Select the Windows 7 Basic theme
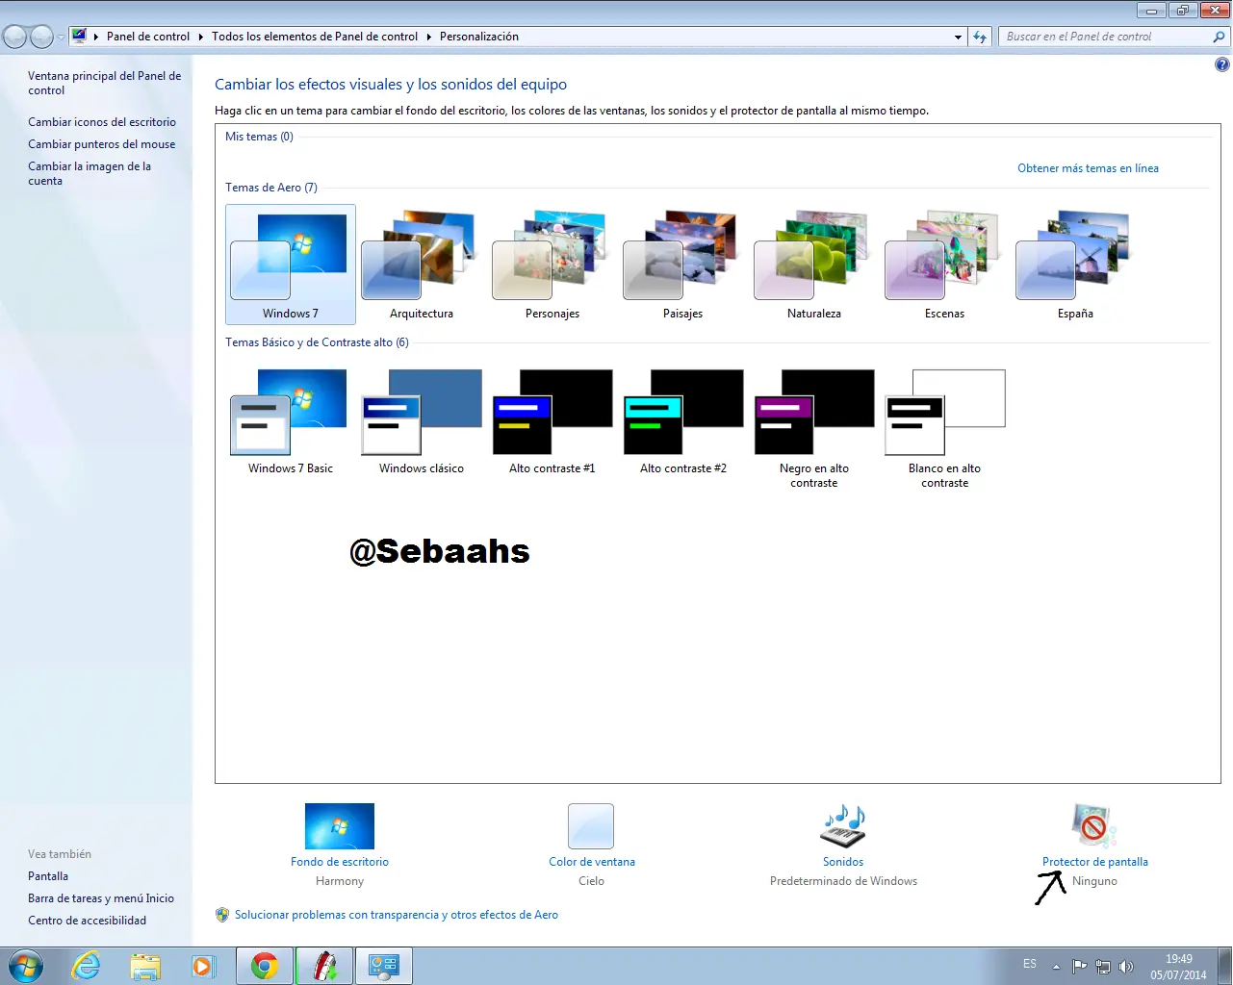Viewport: 1233px width, 985px height. [291, 421]
